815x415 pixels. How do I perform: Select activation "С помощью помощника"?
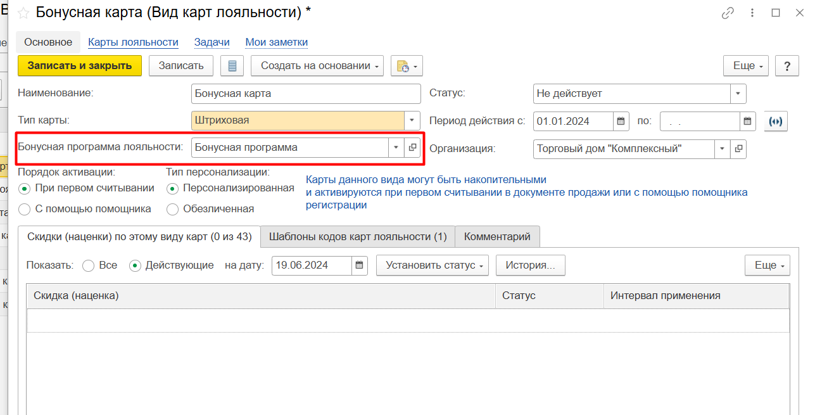[25, 209]
